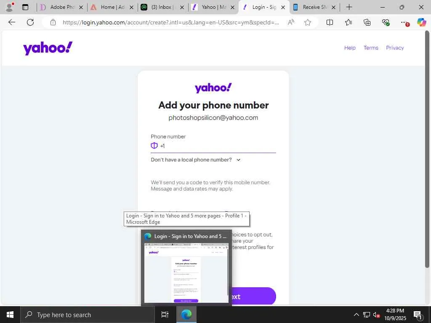Add this page to favorites star

point(308,23)
